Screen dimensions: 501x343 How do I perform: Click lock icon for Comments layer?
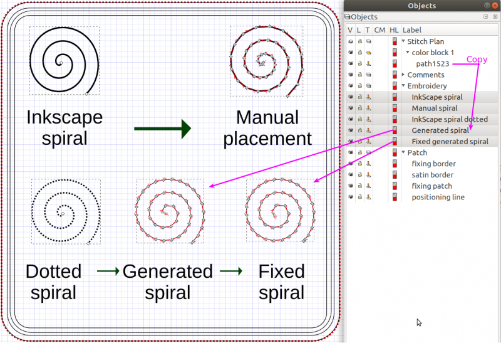pyautogui.click(x=359, y=75)
